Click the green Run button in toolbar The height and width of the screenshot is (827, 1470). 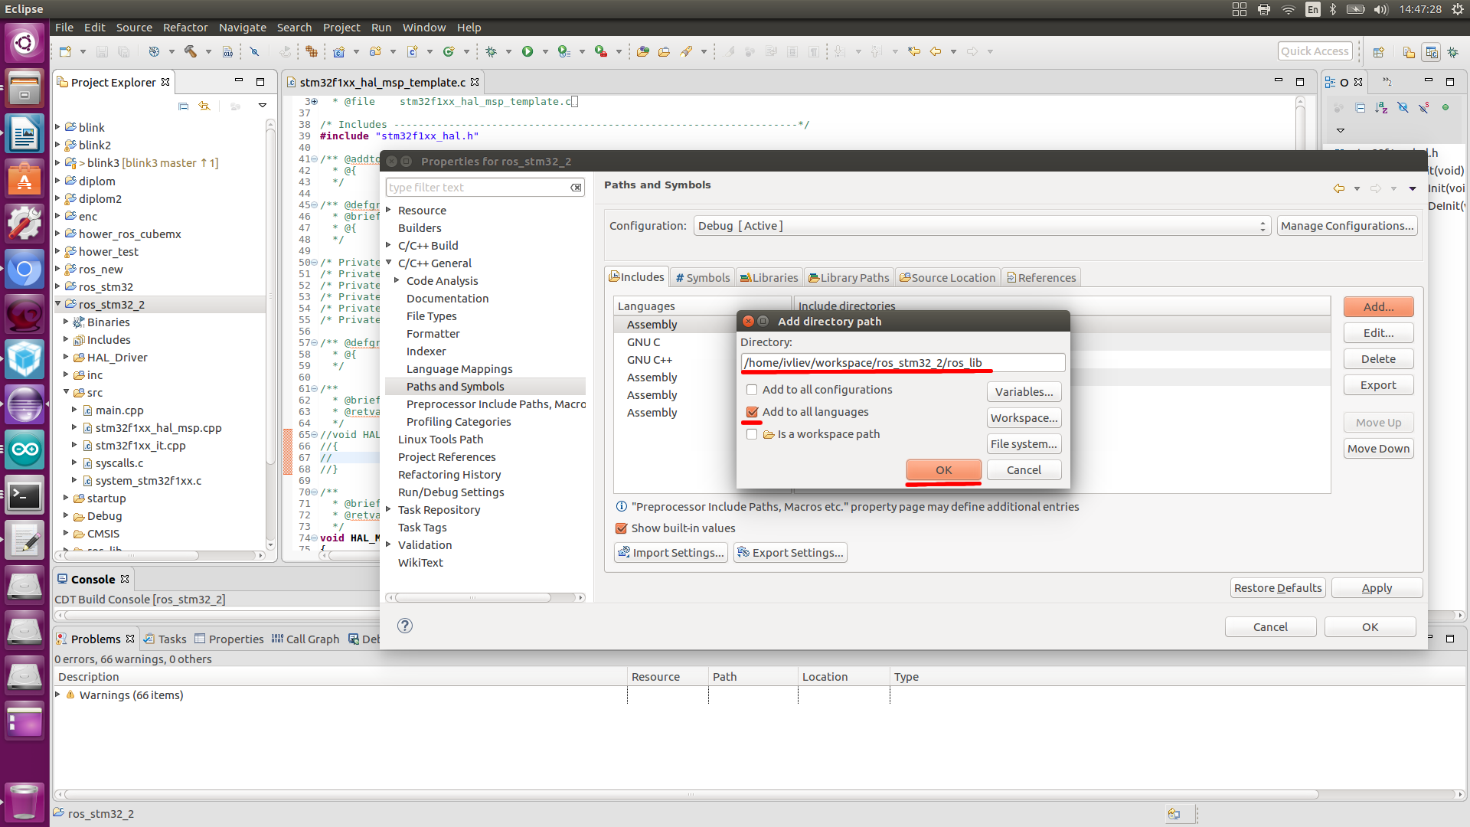(528, 51)
